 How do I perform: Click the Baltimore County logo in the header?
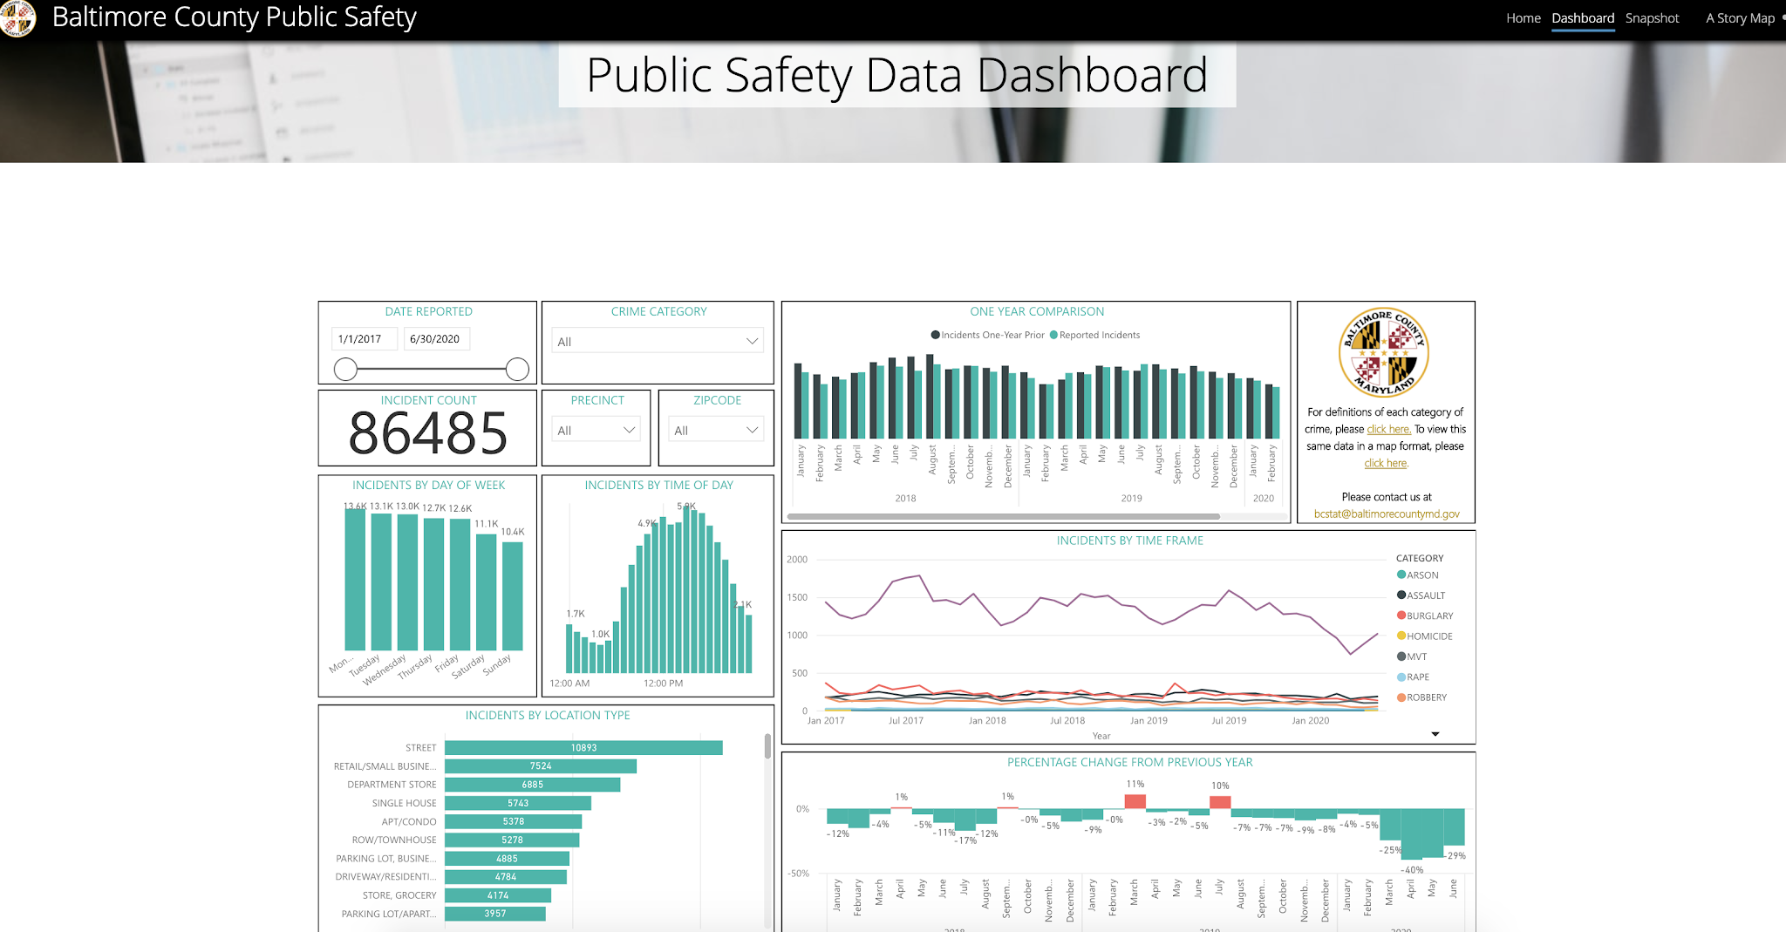tap(18, 17)
